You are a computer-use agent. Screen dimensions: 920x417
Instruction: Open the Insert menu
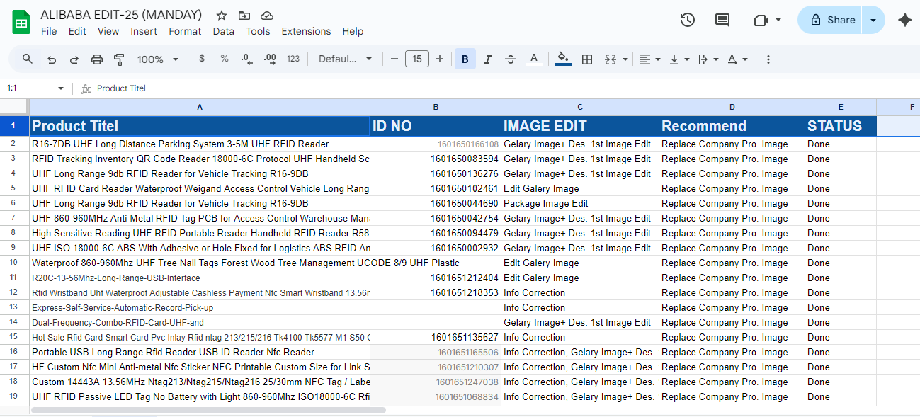tap(144, 31)
